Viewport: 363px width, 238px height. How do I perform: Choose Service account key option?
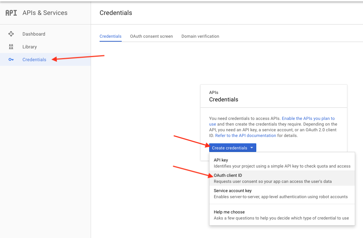point(282,194)
